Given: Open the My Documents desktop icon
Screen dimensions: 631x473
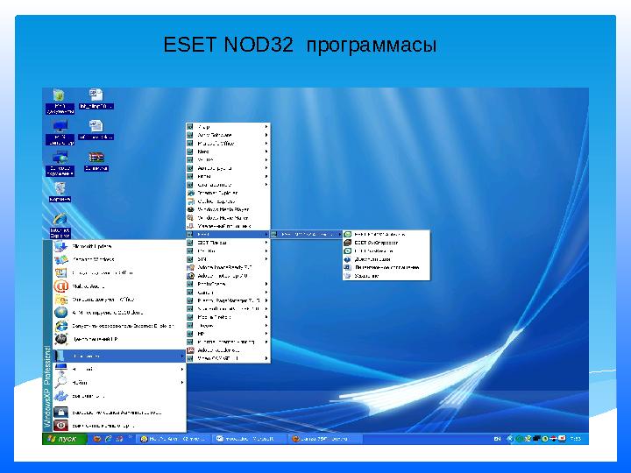Looking at the screenshot, I should point(60,102).
